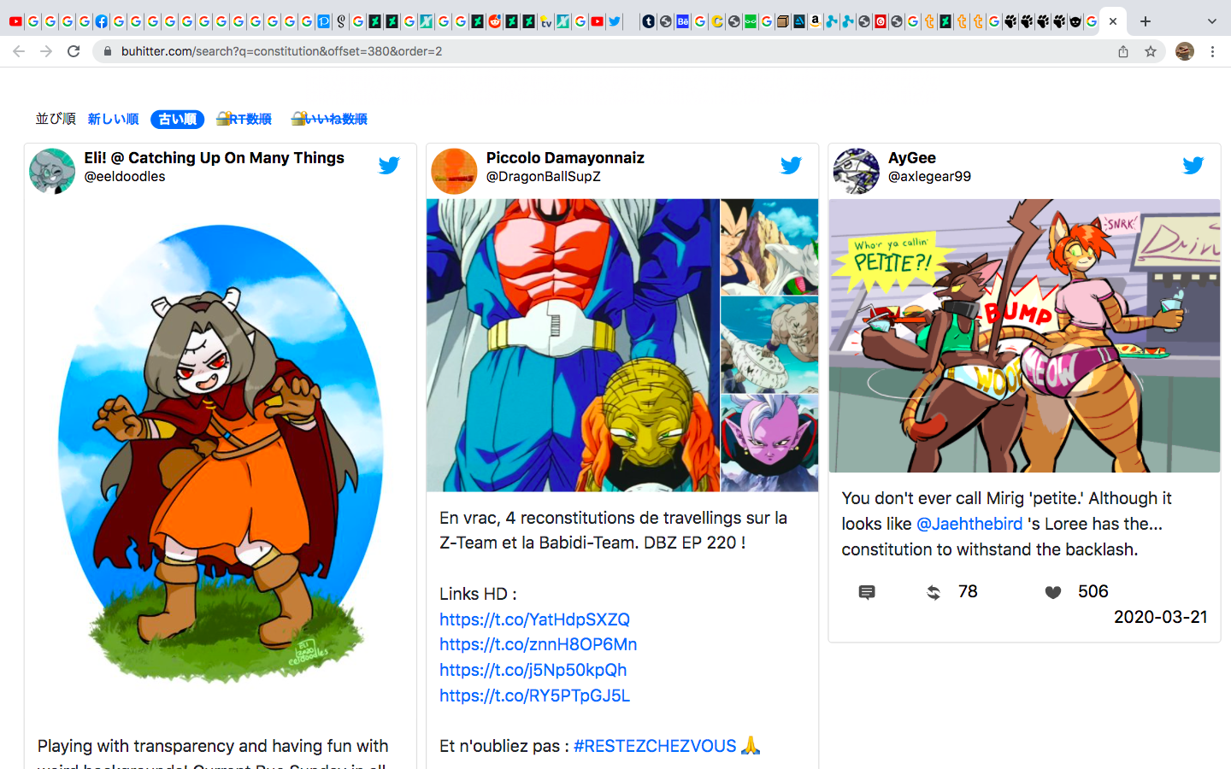This screenshot has width=1231, height=769.
Task: Open the purple-faced character thumbnail
Action: tap(769, 443)
